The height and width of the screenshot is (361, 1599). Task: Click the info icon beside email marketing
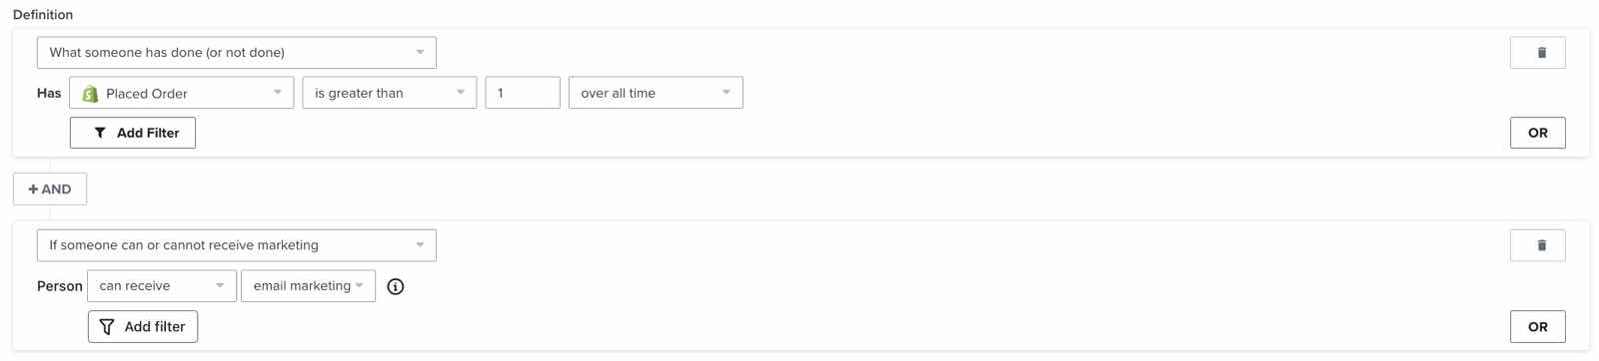[x=396, y=286]
